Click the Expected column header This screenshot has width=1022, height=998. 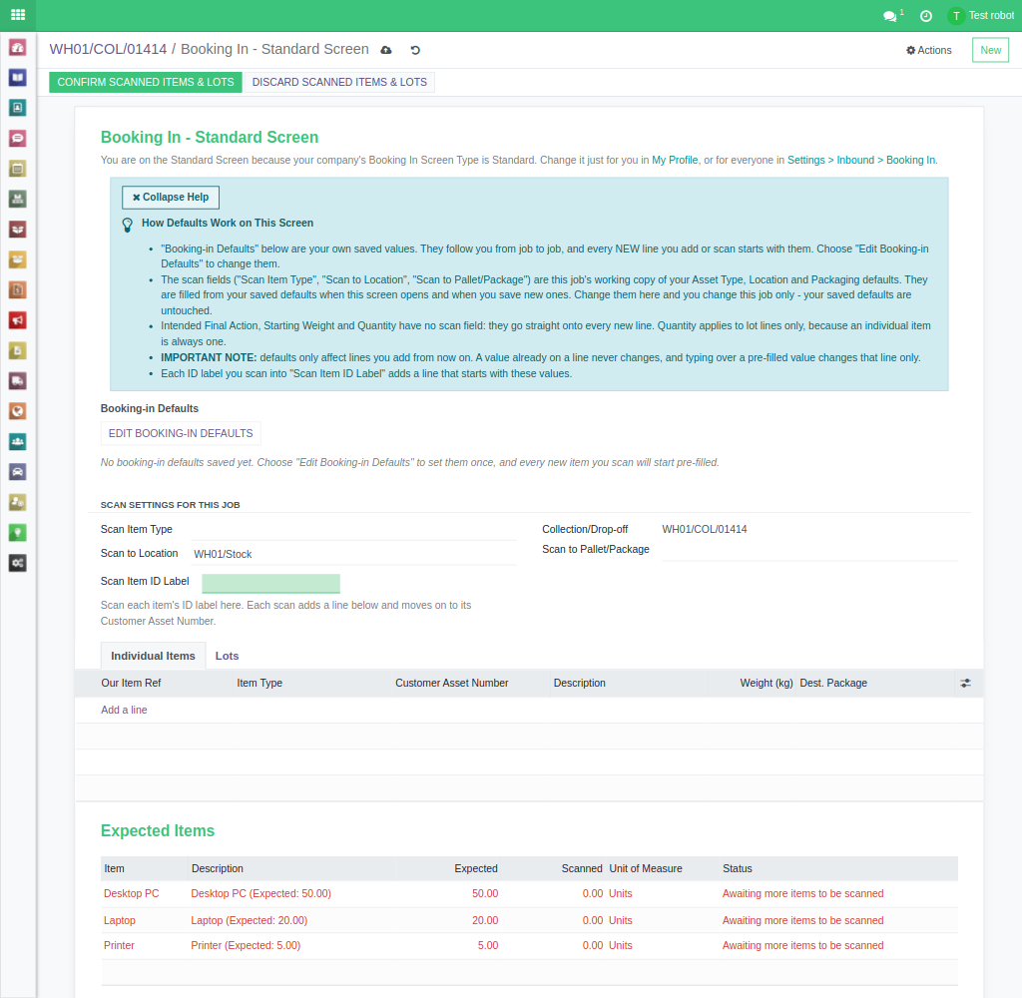476,869
